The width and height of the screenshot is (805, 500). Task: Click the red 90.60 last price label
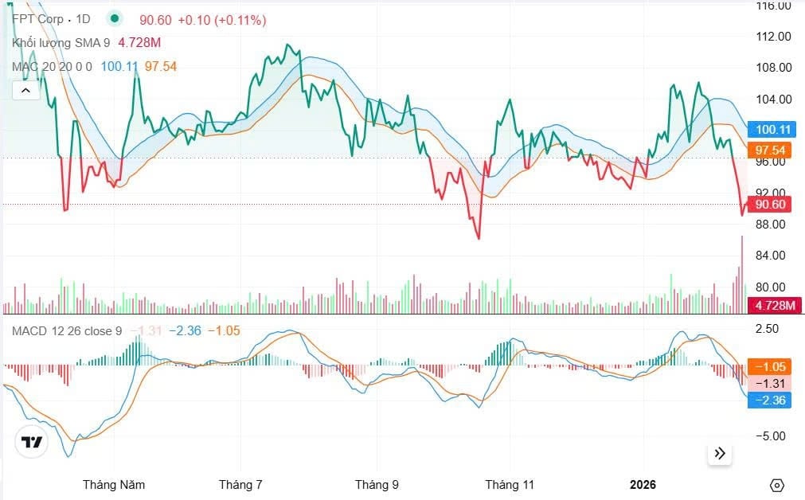coord(772,205)
